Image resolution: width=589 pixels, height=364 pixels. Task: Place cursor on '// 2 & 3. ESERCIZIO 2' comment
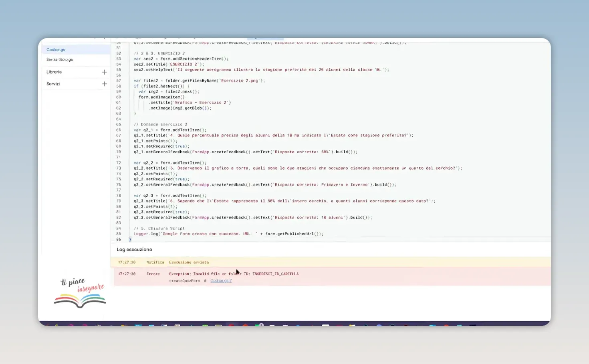coord(159,53)
